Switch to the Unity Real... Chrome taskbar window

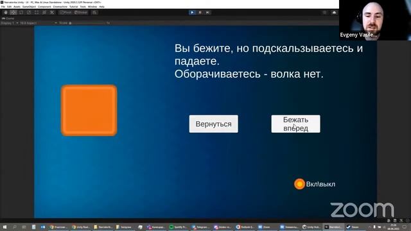point(81,227)
